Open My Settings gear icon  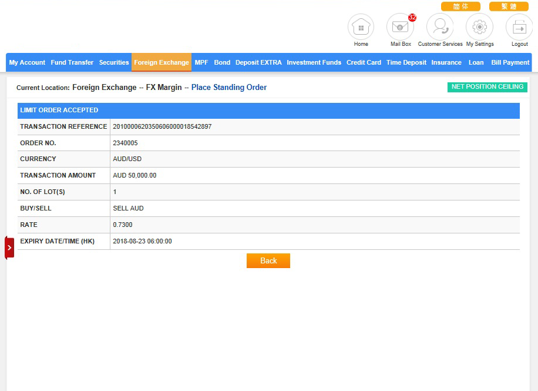(479, 27)
